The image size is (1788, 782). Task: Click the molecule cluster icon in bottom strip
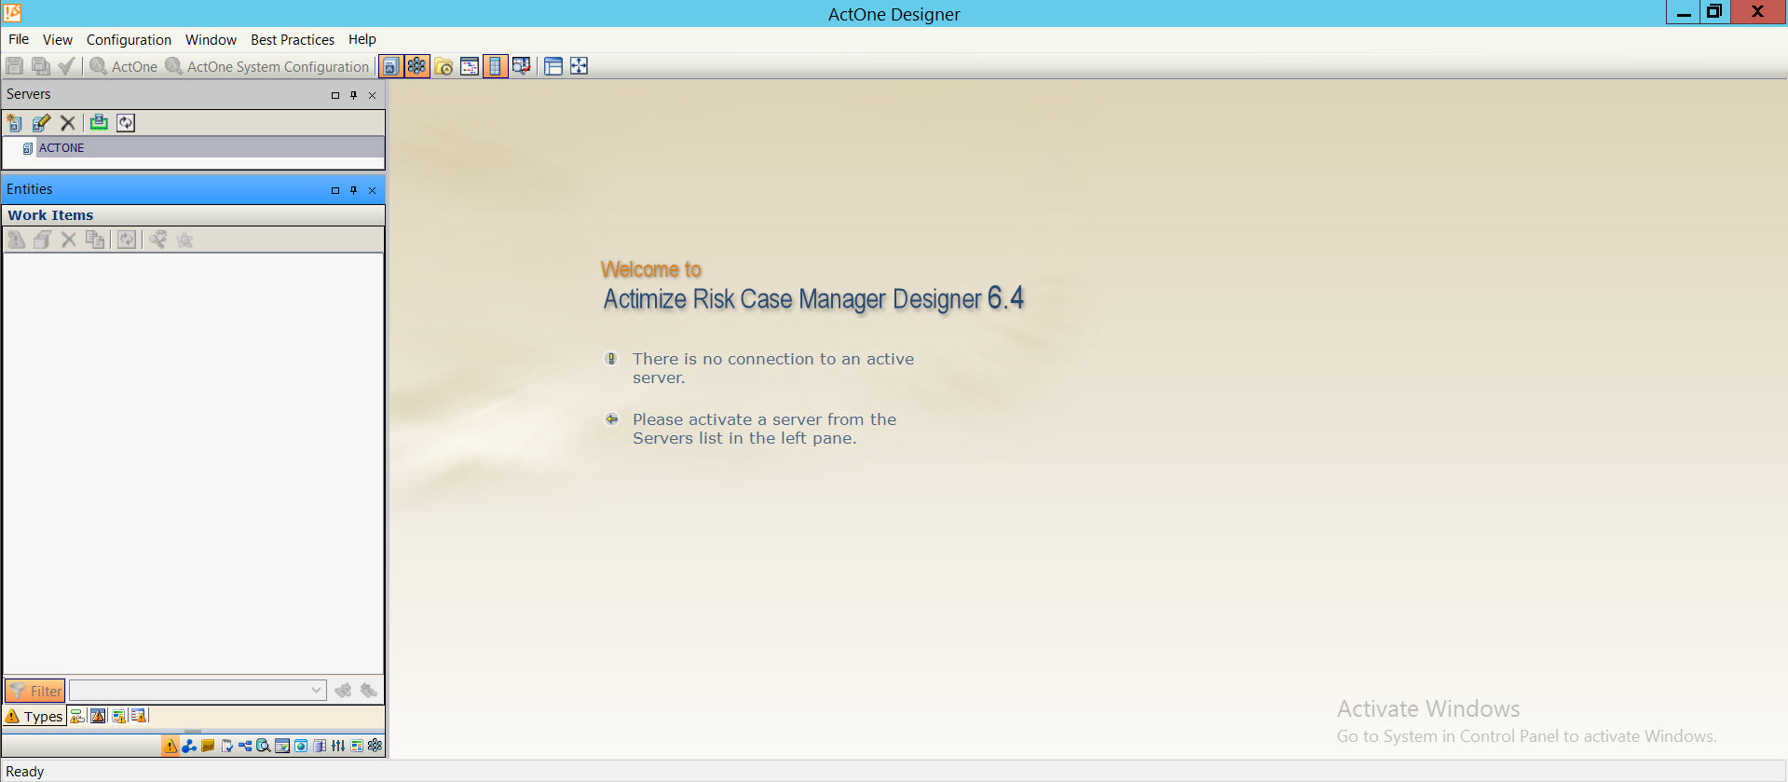tap(375, 746)
